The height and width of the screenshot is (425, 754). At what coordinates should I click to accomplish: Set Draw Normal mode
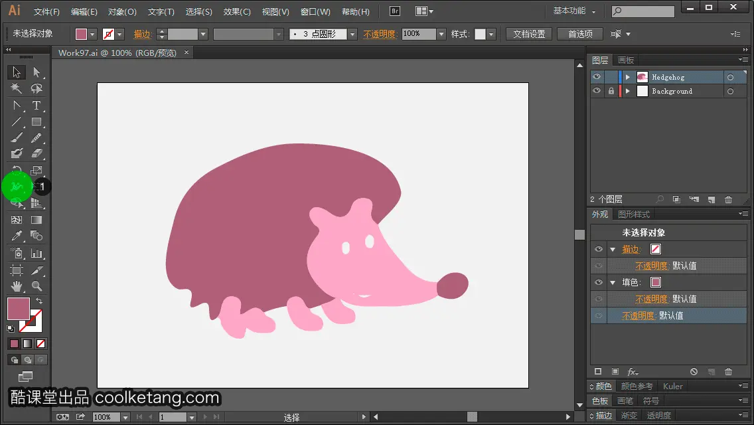click(15, 359)
